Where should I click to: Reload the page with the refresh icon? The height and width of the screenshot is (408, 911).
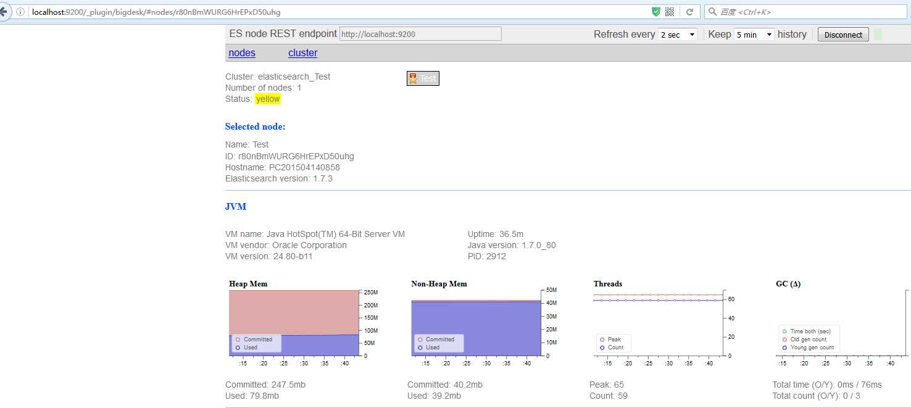tap(690, 12)
